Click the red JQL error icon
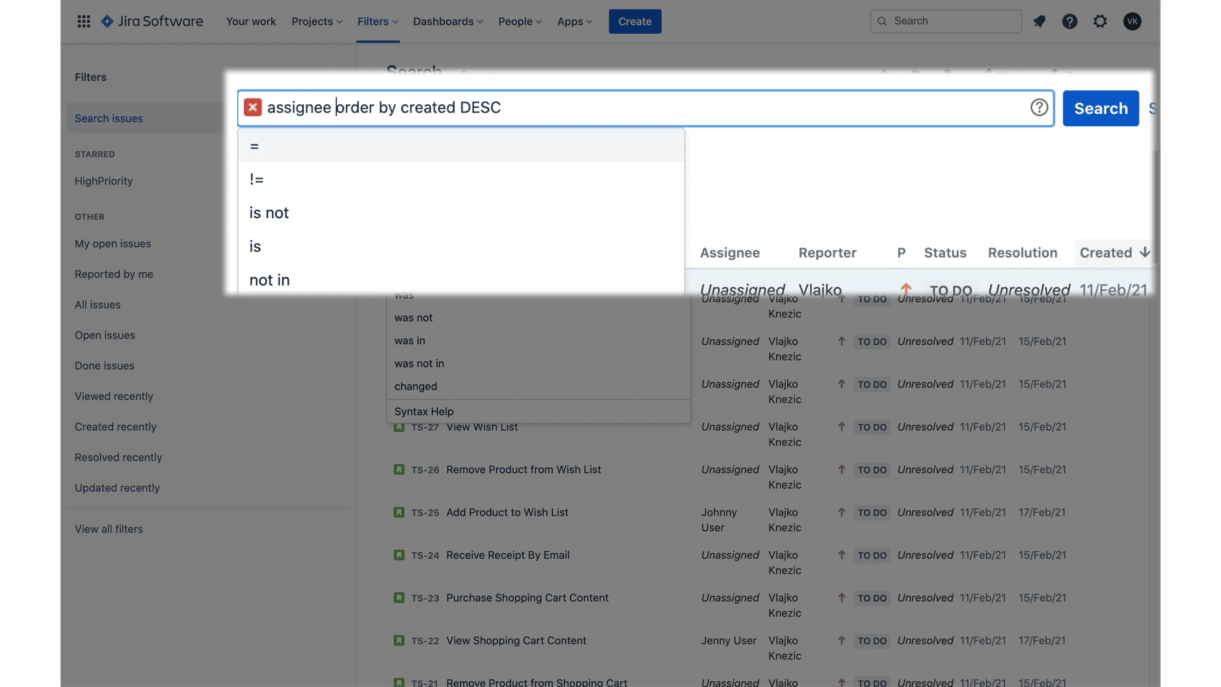This screenshot has height=687, width=1221. point(252,107)
